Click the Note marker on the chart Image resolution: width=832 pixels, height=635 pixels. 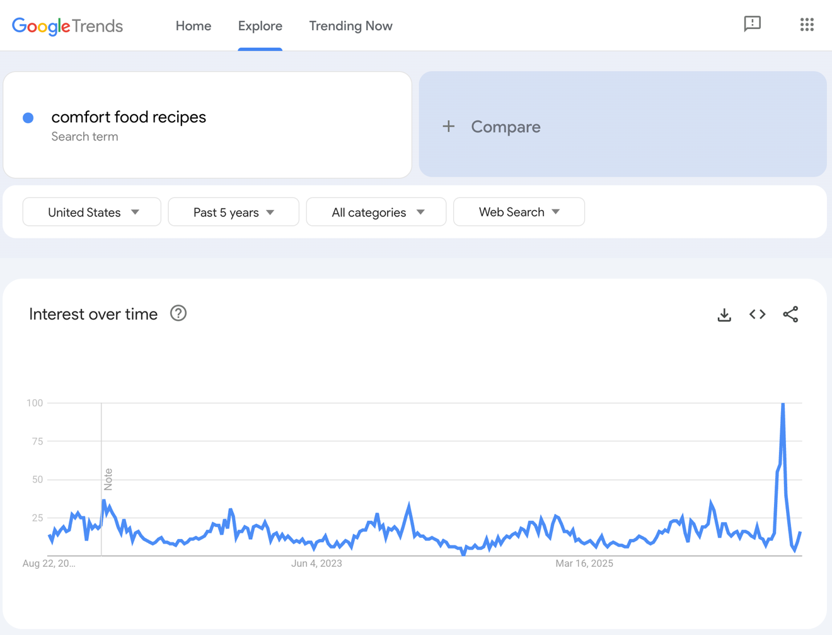pyautogui.click(x=108, y=479)
